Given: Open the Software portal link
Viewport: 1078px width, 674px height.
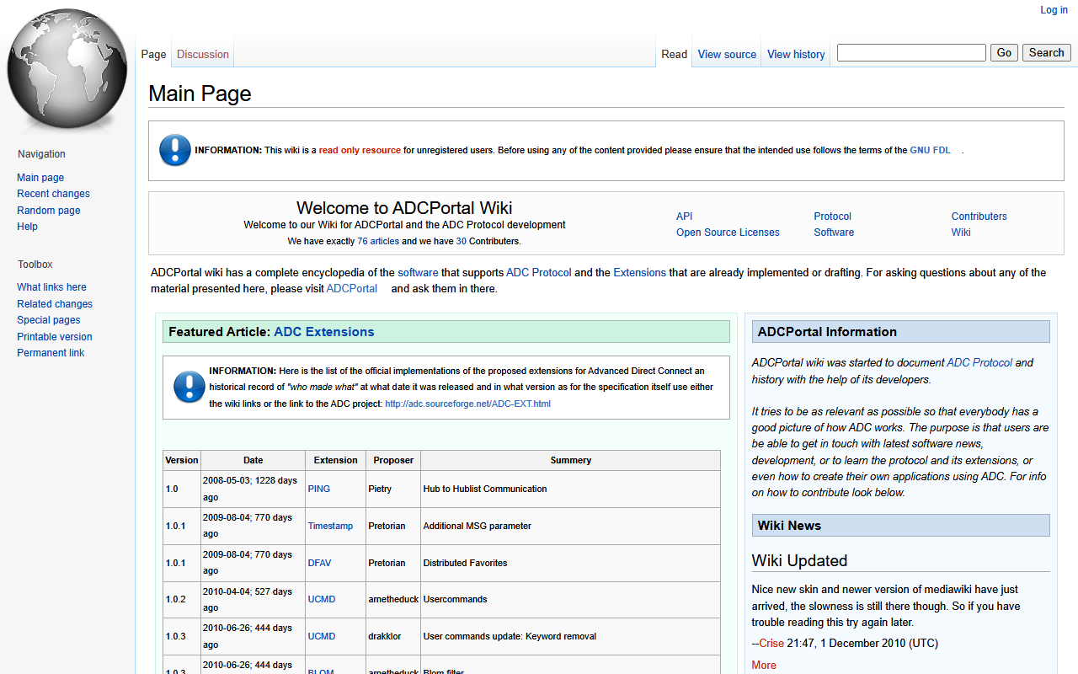Looking at the screenshot, I should [x=834, y=233].
